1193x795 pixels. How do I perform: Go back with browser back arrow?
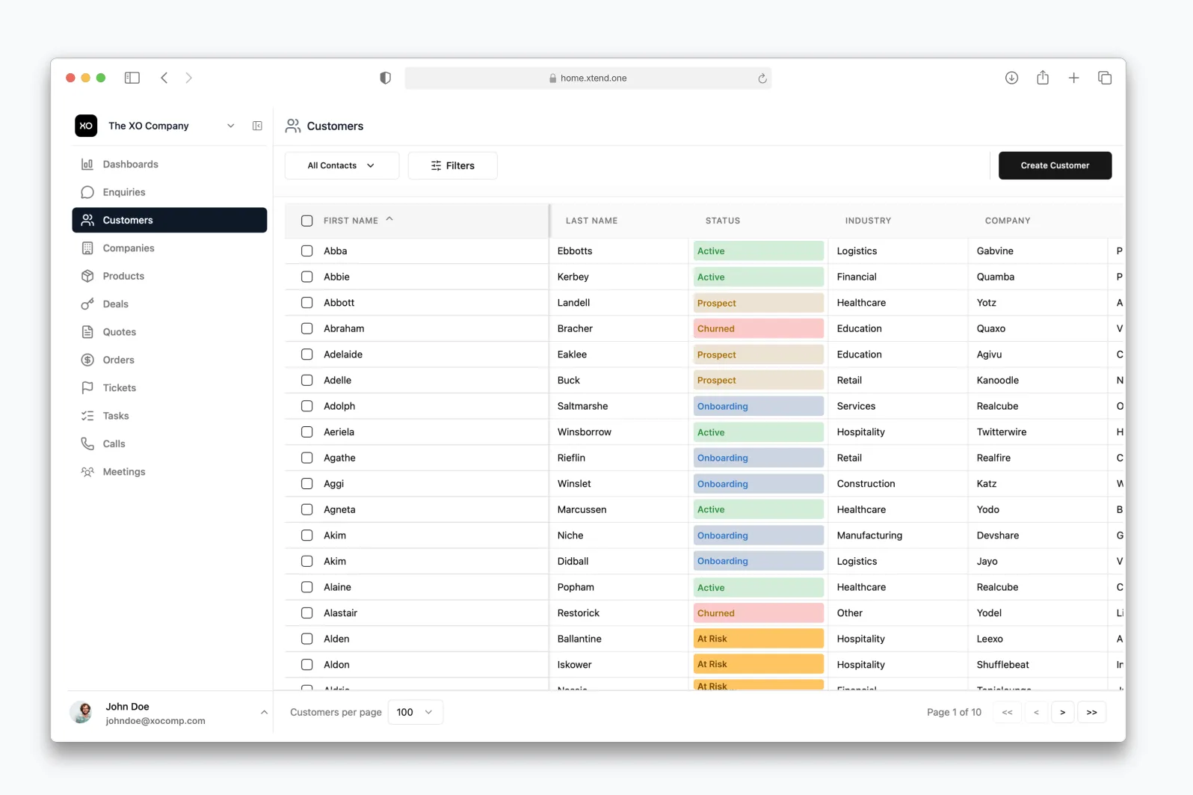point(164,78)
